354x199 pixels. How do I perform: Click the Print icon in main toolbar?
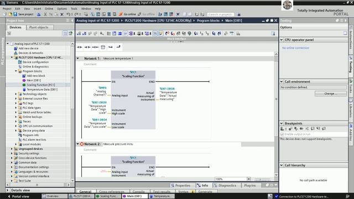[39, 14]
